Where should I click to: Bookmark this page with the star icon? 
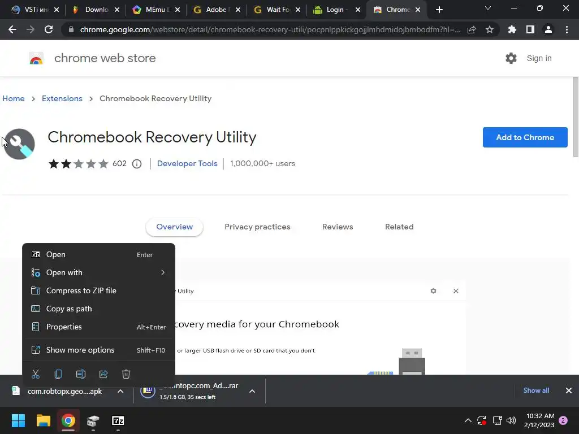[x=490, y=29]
